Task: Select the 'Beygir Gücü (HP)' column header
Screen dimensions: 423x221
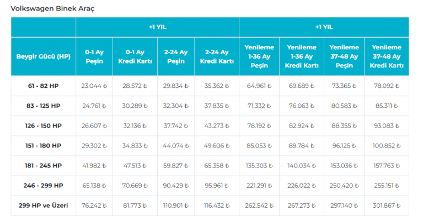Action: [x=44, y=56]
